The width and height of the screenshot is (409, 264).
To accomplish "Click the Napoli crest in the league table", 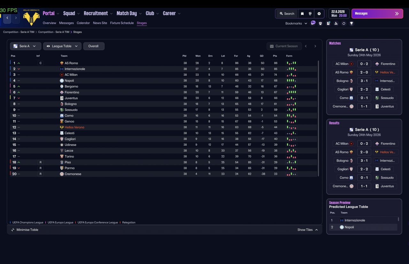I will (x=62, y=81).
